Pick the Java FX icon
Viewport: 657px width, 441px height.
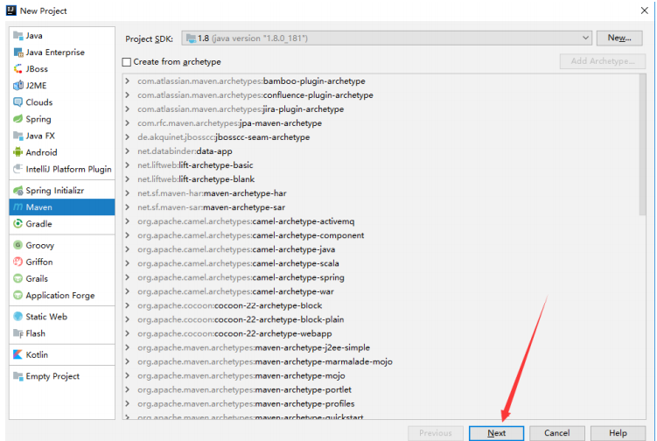pyautogui.click(x=18, y=136)
